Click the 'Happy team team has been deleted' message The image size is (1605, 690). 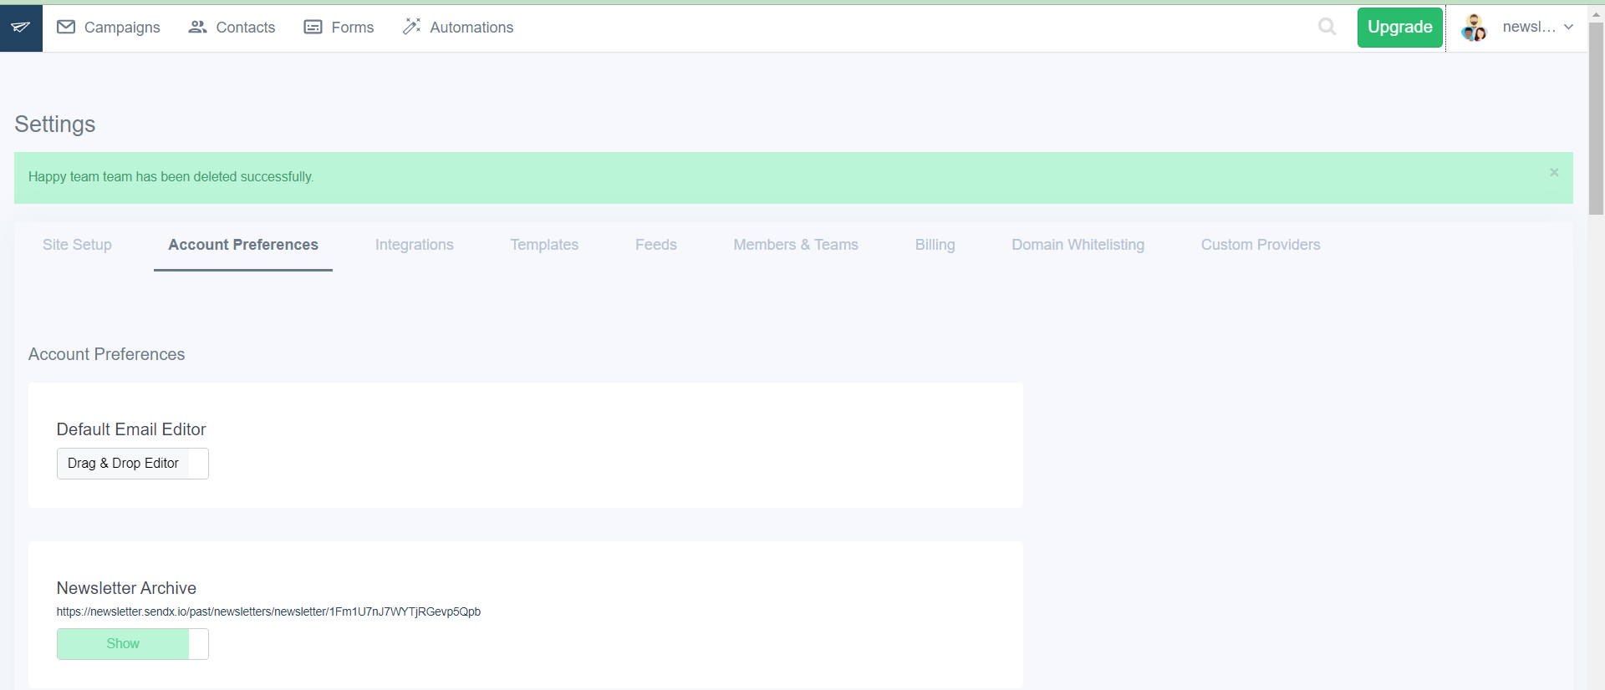[171, 177]
